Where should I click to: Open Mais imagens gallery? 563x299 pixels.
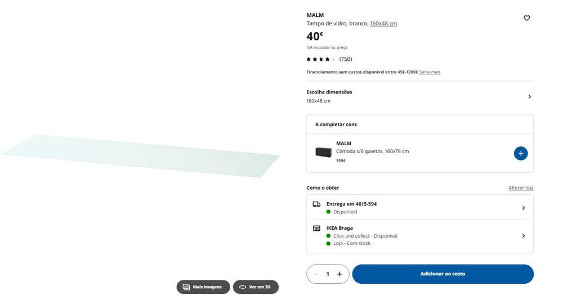coord(203,287)
